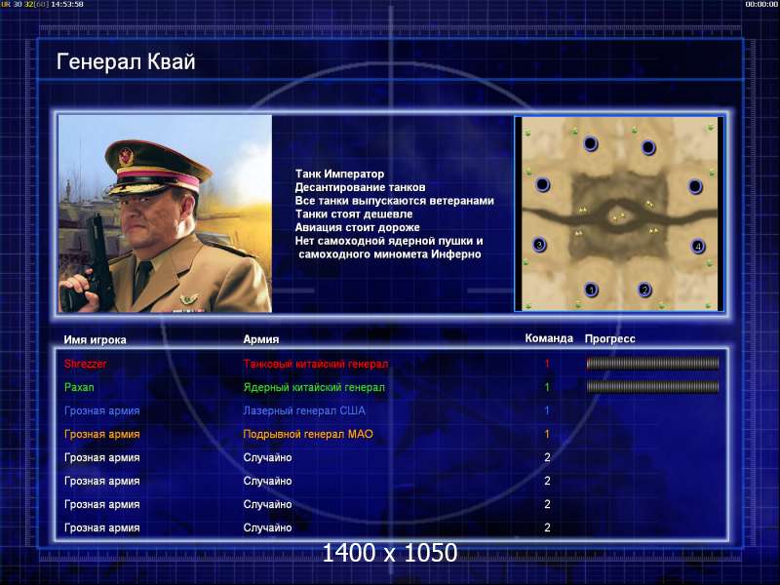Select the unnumbered upper-left edge start marker
The height and width of the screenshot is (585, 780).
pos(543,185)
